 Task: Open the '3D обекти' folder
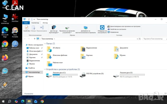(53, 49)
